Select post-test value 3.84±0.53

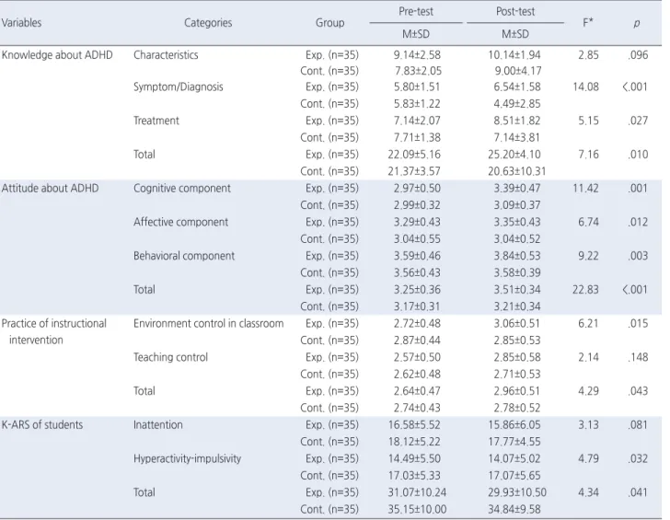coord(517,256)
